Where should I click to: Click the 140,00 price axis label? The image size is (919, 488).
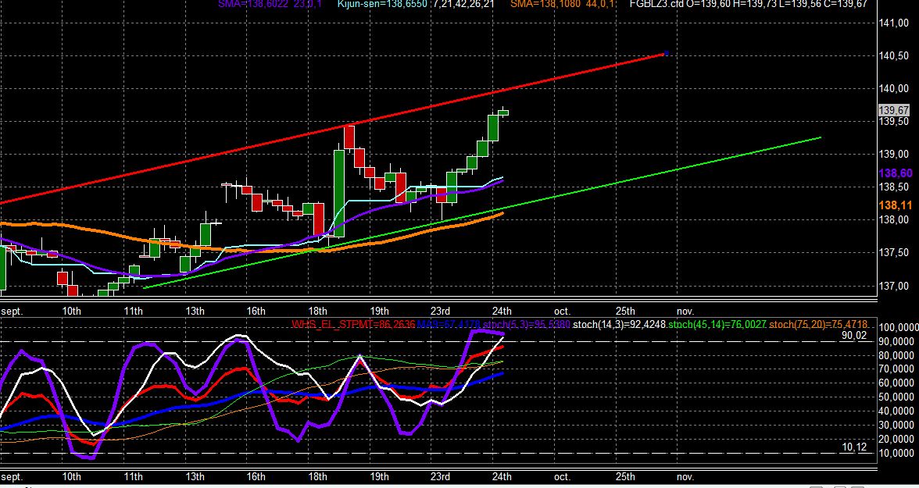click(x=894, y=88)
